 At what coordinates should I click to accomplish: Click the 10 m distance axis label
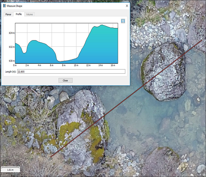coord(76,65)
